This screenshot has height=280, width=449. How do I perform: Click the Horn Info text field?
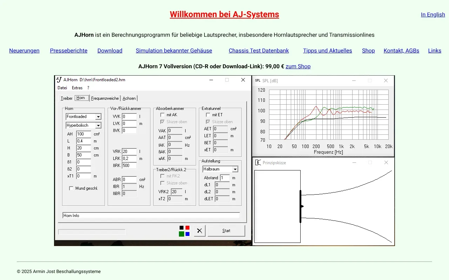pos(151,216)
